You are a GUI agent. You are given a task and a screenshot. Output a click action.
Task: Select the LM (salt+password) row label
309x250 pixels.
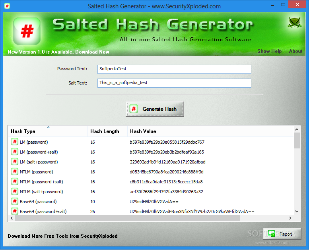pos(39,162)
